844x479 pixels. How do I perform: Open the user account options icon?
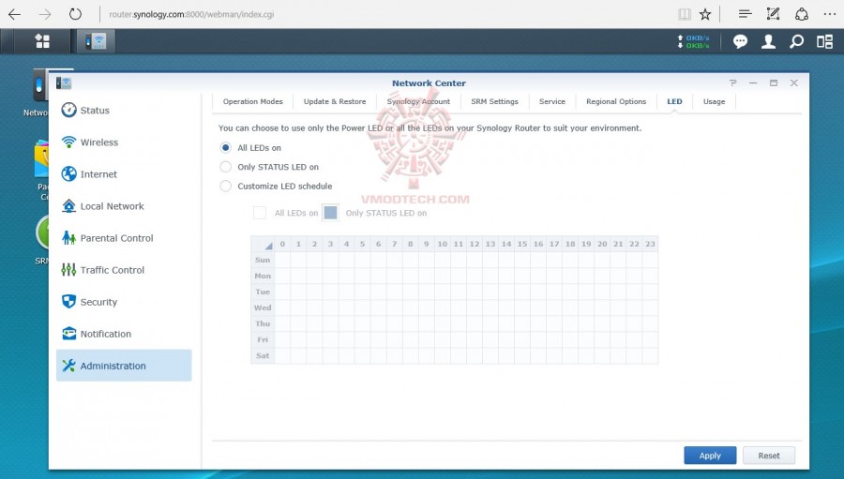coord(768,41)
